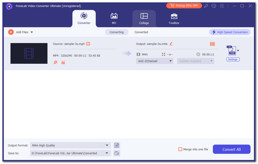This screenshot has width=258, height=164.
Task: Click the Convert All button
Action: point(231,149)
